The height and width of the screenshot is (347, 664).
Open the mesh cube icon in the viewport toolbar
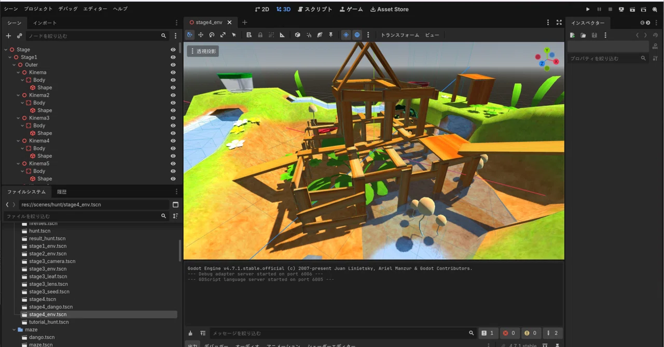(x=298, y=35)
